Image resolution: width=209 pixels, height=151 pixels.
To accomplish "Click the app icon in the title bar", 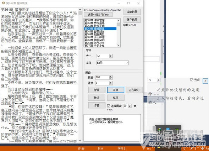I will (x=3, y=3).
